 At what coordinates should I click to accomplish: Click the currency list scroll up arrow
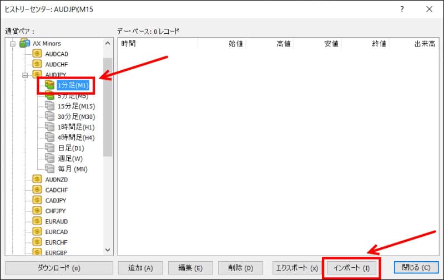[x=108, y=44]
